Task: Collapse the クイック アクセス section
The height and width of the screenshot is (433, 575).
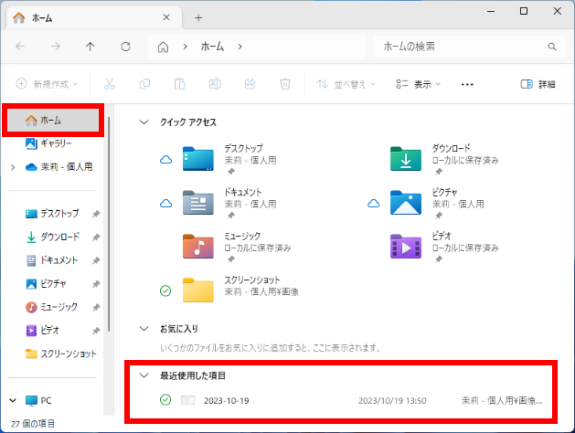Action: point(144,122)
